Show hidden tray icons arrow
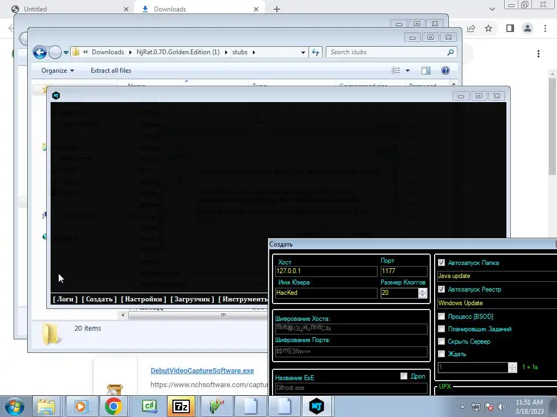 462,407
